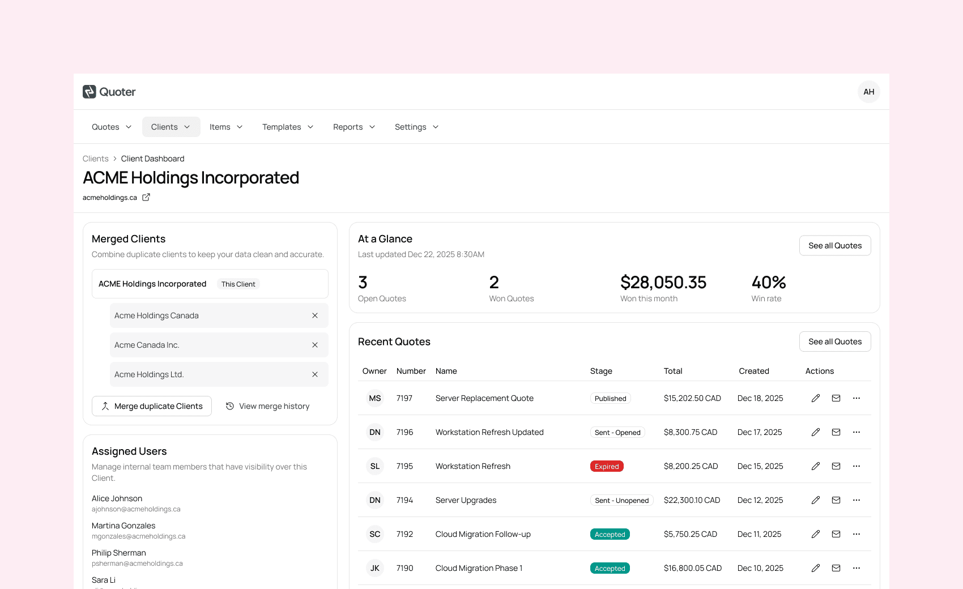Click the Acme Holdings Canada row
This screenshot has width=963, height=589.
tap(219, 315)
